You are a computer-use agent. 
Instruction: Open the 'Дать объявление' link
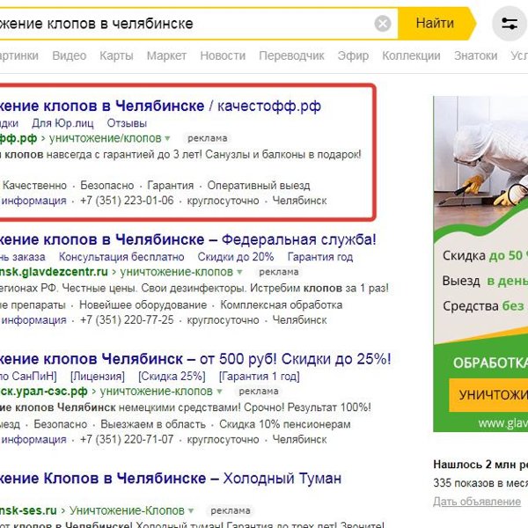tap(477, 502)
